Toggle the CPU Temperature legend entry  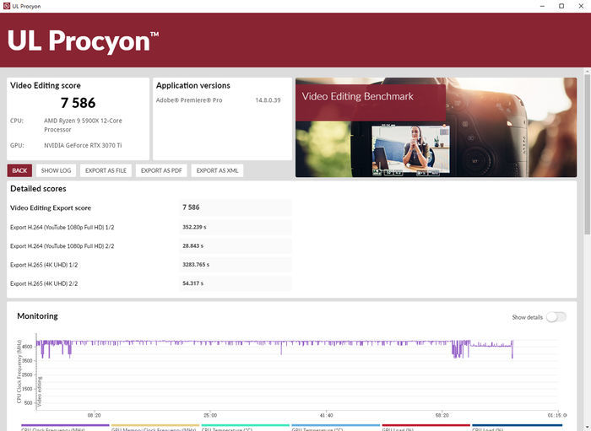[245, 427]
